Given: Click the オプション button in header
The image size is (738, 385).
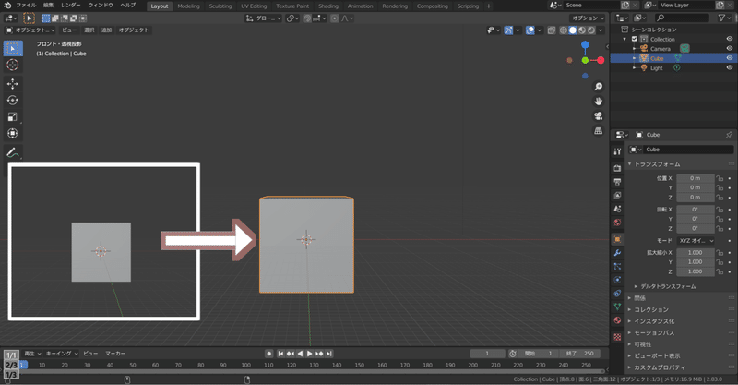Looking at the screenshot, I should (x=588, y=18).
